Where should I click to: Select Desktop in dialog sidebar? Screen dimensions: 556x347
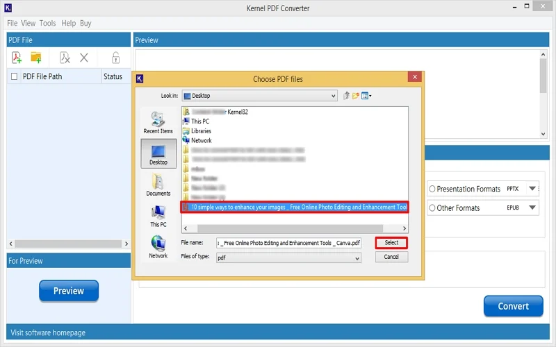point(158,153)
